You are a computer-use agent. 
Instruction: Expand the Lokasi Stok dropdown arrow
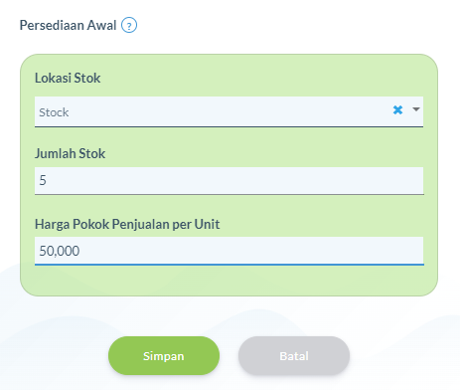tap(416, 109)
